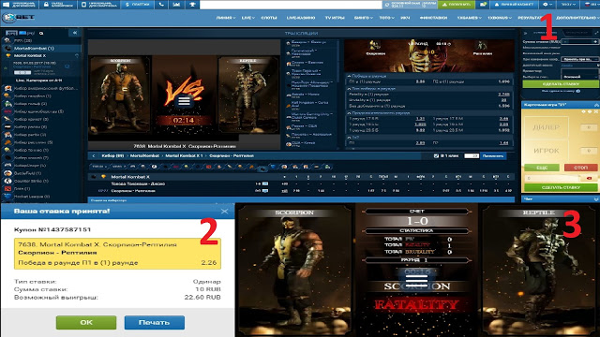This screenshot has width=600, height=337.
Task: Click the star favorite icon beside sidebar match
Action: click(6, 67)
